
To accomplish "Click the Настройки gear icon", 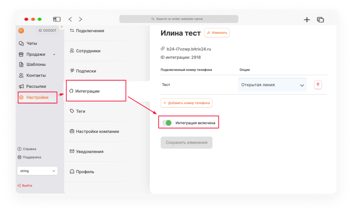I will (21, 97).
